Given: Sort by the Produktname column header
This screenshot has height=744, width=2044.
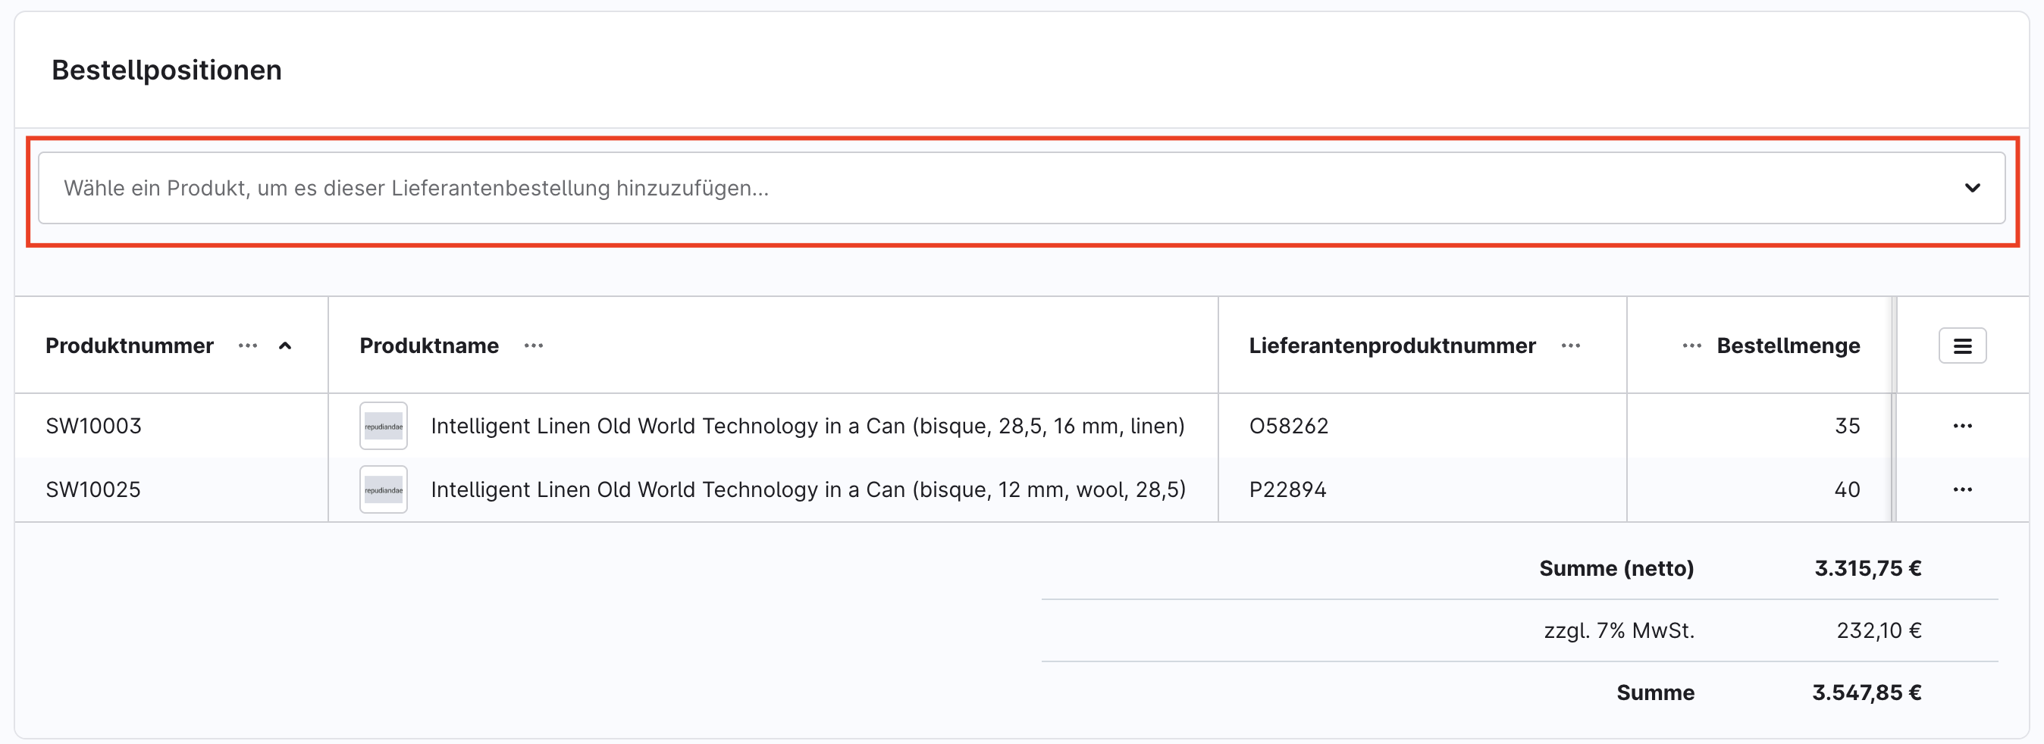Looking at the screenshot, I should 429,345.
